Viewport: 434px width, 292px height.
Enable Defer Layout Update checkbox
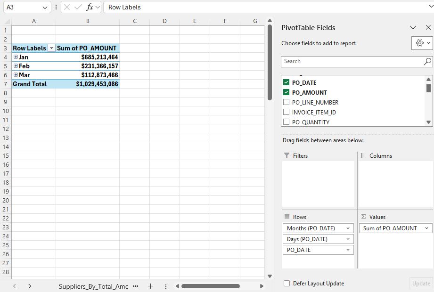point(287,284)
